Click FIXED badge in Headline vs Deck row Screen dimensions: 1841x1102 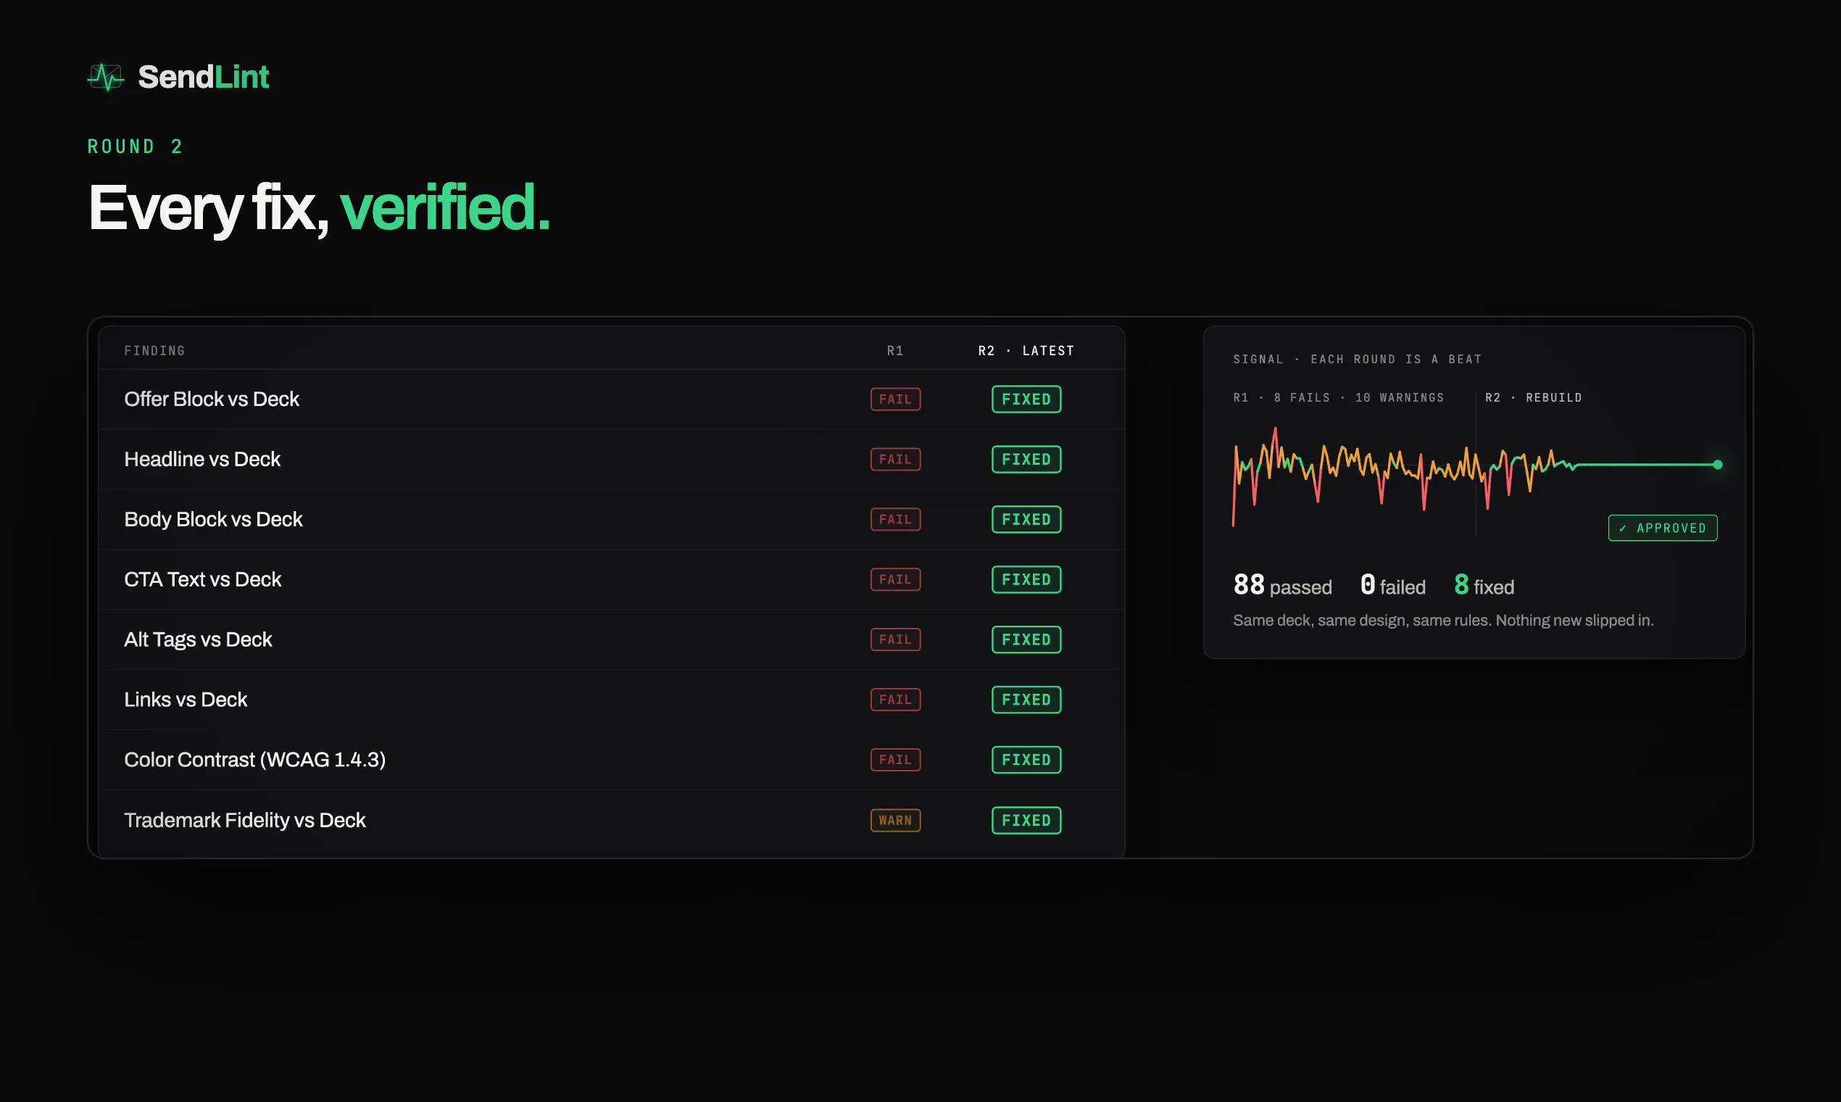(1026, 460)
